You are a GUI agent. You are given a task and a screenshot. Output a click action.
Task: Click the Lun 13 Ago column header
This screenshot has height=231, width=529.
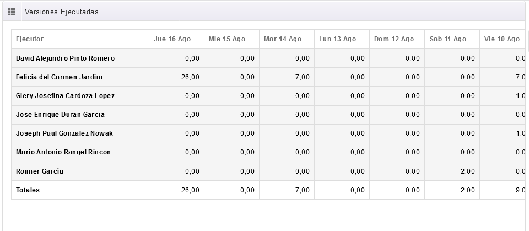337,39
